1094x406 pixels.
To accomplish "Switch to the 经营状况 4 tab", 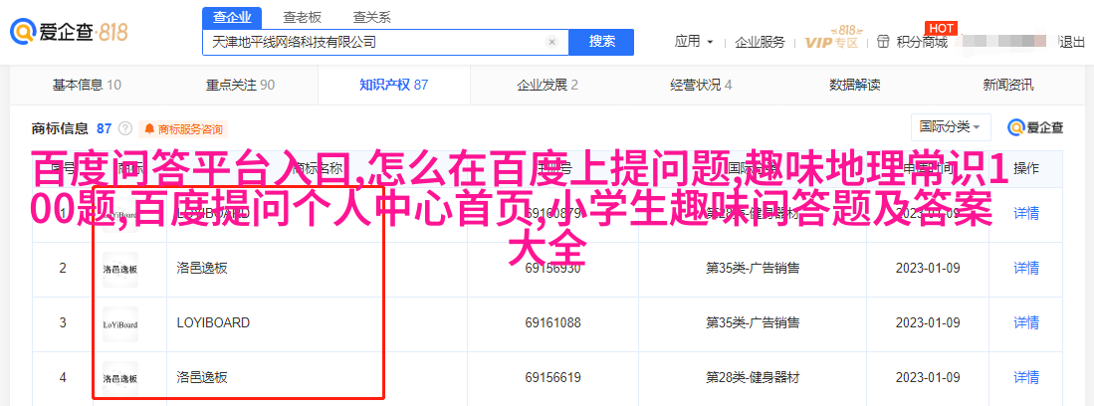I will (x=701, y=86).
